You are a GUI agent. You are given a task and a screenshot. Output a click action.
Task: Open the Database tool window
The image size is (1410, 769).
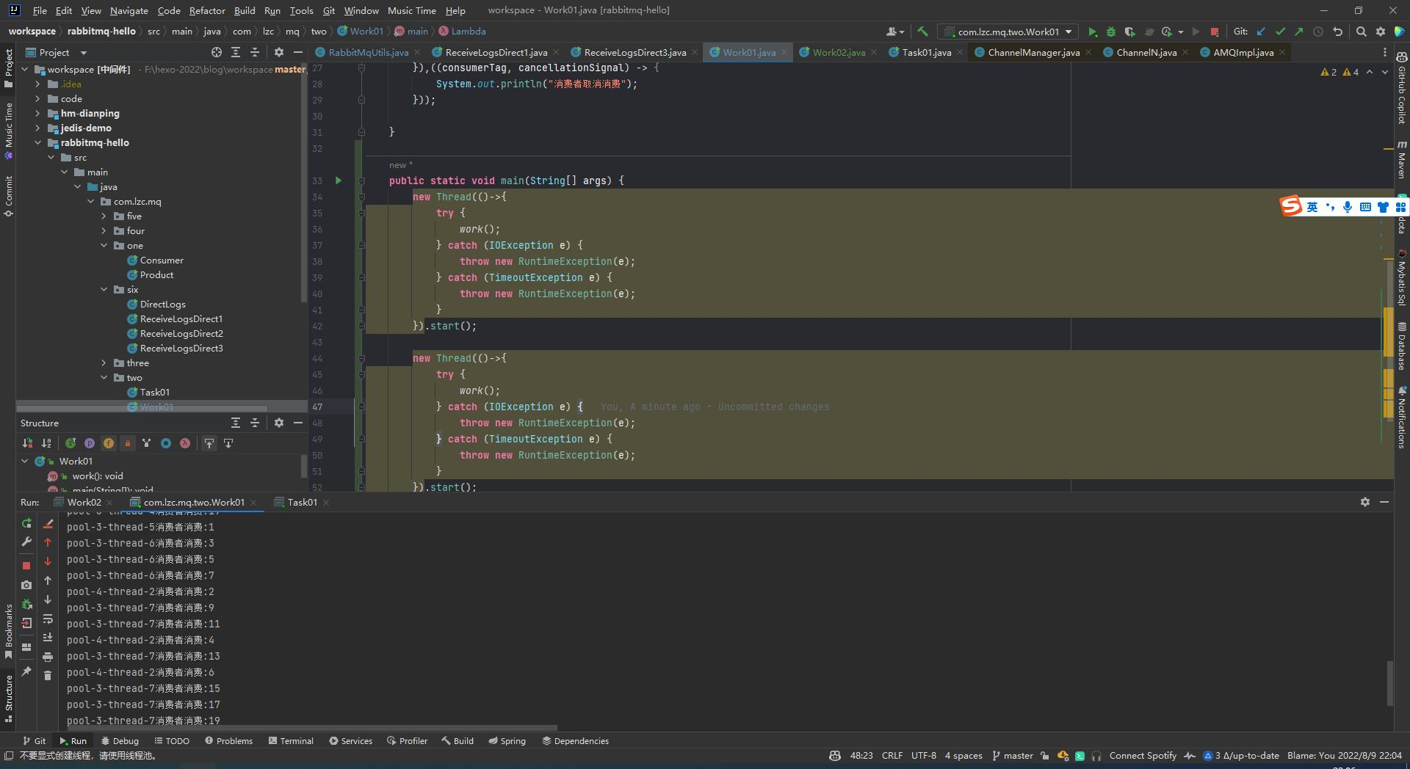(1401, 346)
